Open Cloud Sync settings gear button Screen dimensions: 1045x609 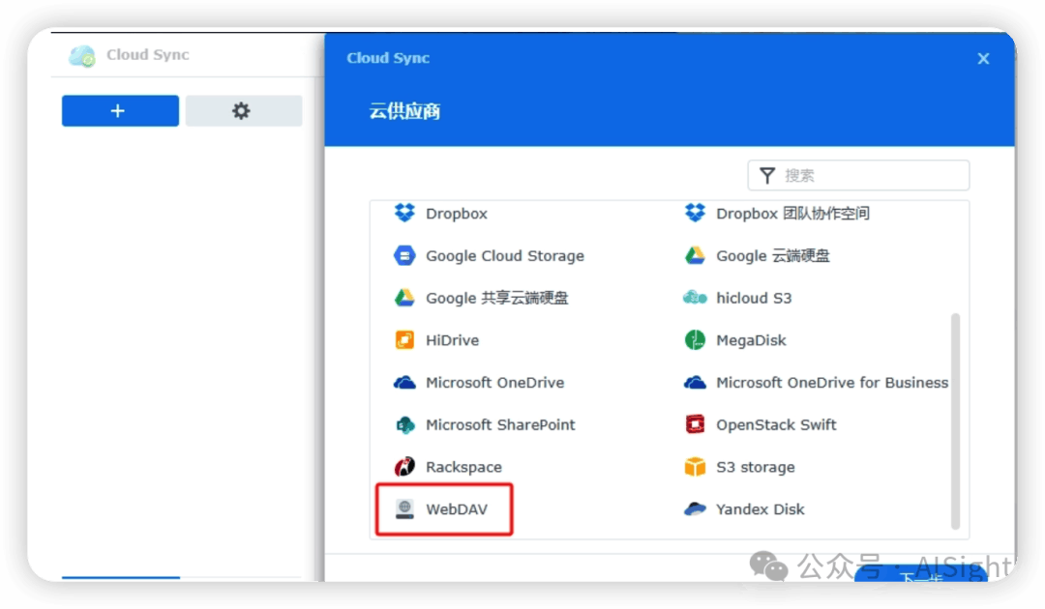[243, 110]
